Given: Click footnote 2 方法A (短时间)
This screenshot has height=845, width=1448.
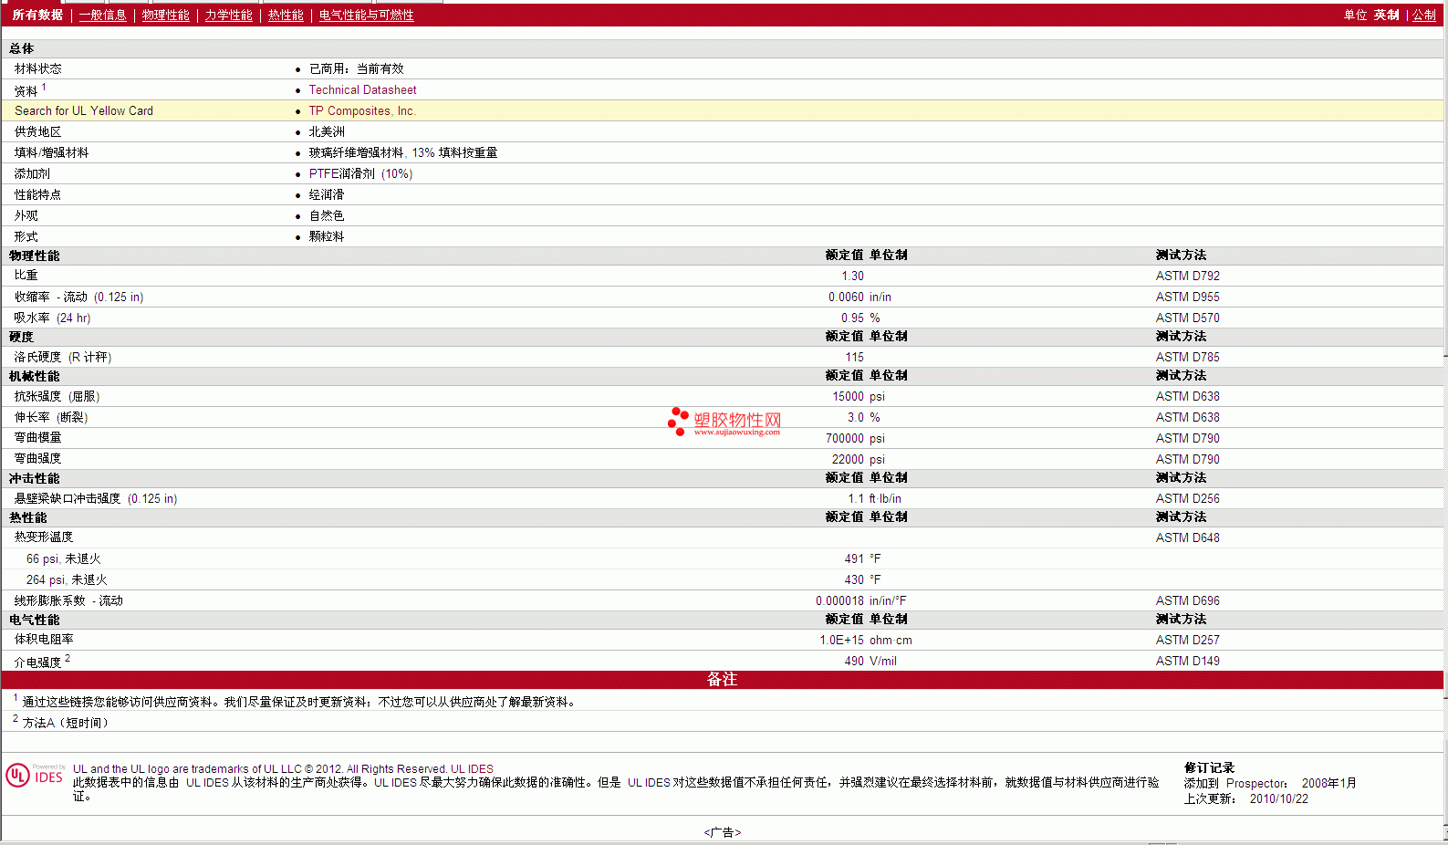Looking at the screenshot, I should [x=65, y=723].
